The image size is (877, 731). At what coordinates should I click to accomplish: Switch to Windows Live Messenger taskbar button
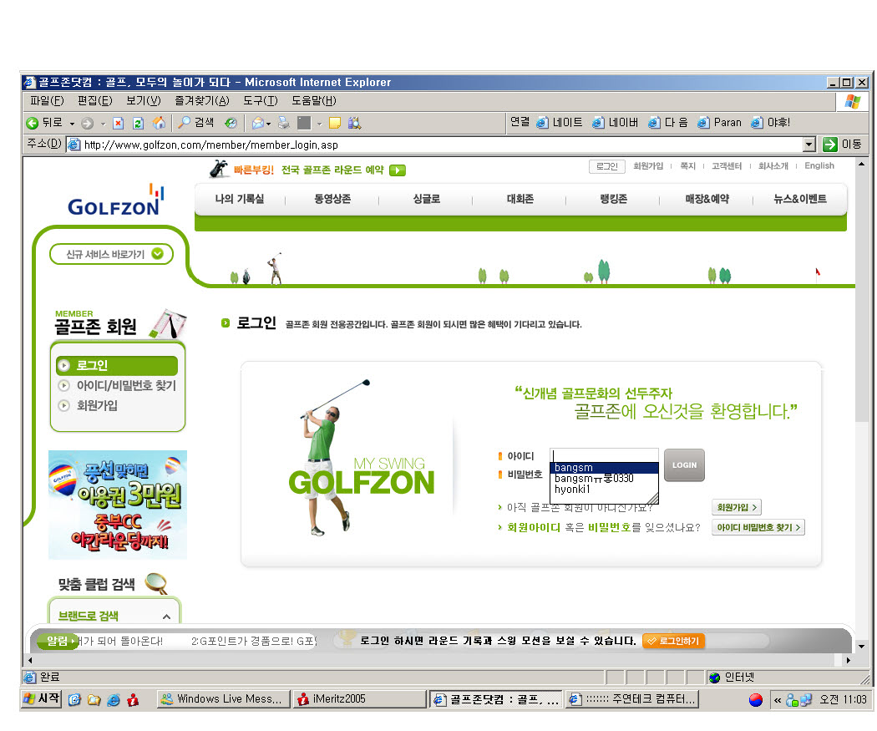point(224,699)
